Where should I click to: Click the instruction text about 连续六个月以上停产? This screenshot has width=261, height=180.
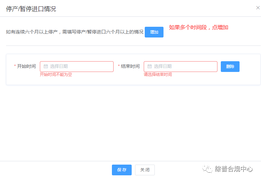tap(74, 32)
